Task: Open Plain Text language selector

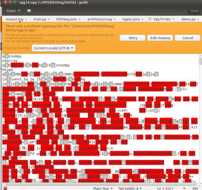Action: pyautogui.click(x=103, y=188)
